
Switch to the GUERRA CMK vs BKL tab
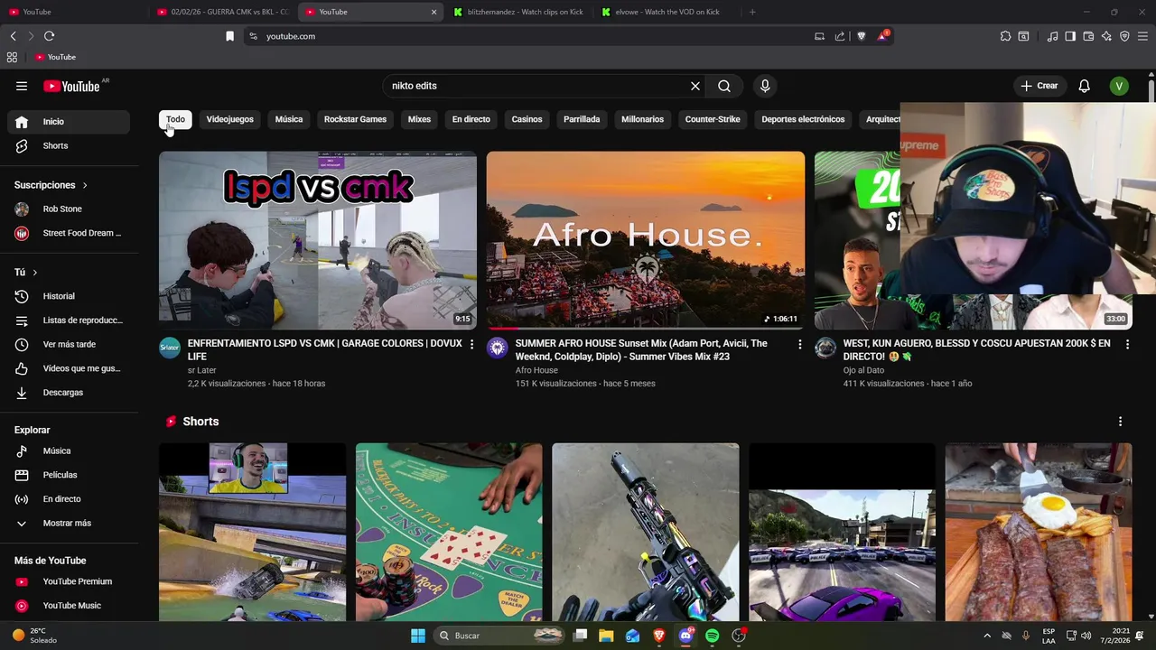point(221,12)
